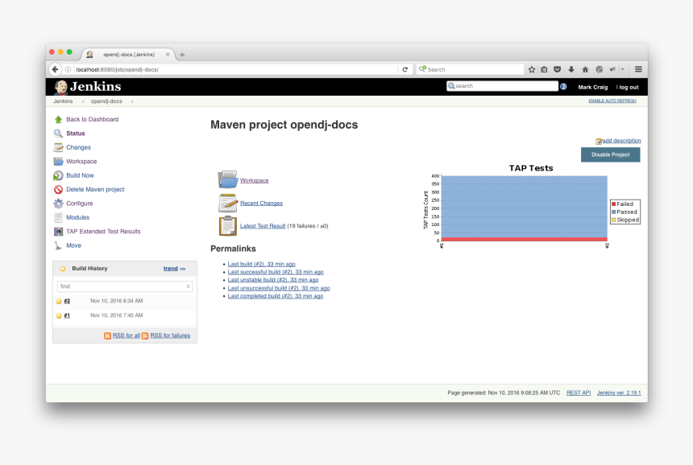Open the Firefox hamburger menu
Screen dimensions: 693x465
click(637, 69)
